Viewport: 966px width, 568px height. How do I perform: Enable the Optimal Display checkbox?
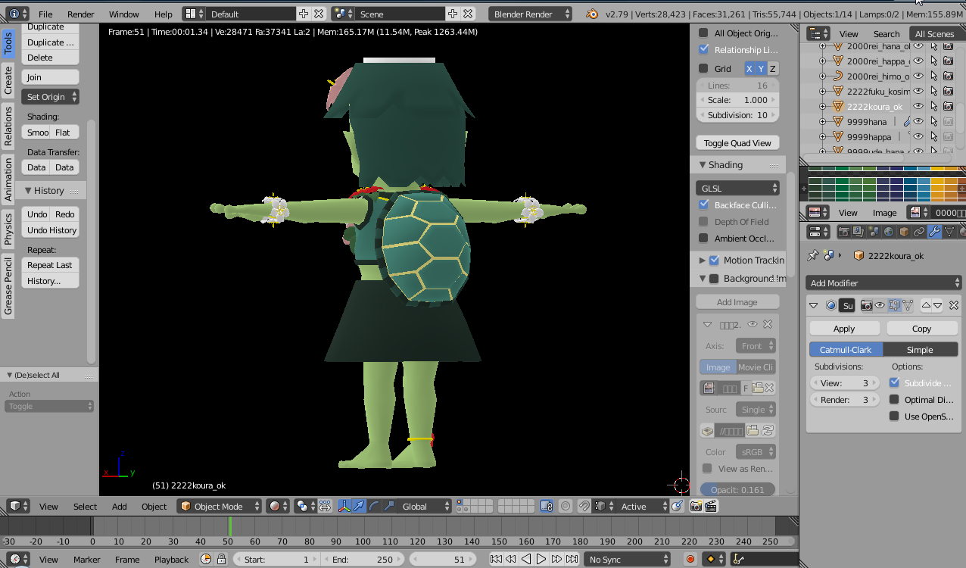(894, 400)
